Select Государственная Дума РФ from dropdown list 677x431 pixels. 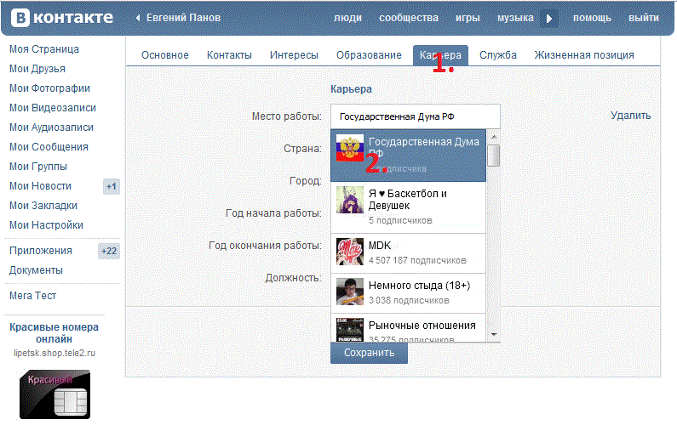click(409, 156)
